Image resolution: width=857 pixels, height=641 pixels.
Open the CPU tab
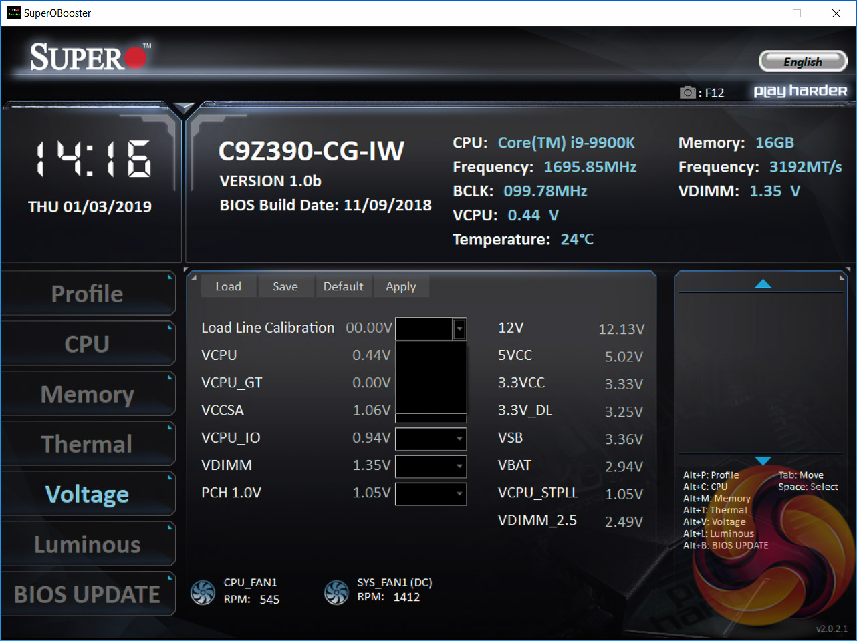pyautogui.click(x=88, y=344)
